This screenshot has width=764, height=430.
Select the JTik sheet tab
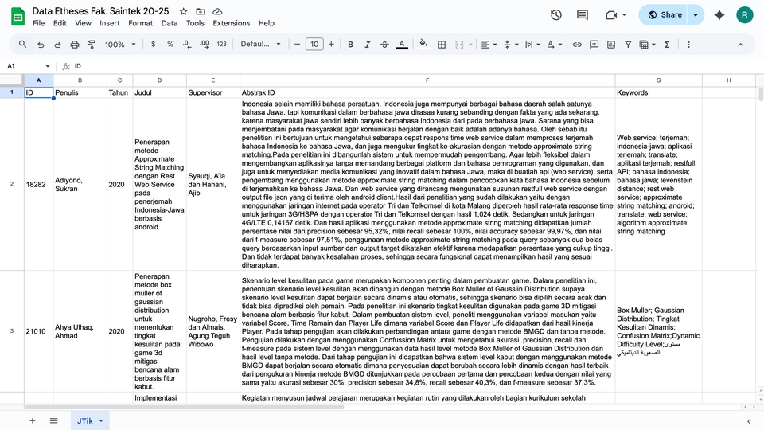[x=85, y=420]
